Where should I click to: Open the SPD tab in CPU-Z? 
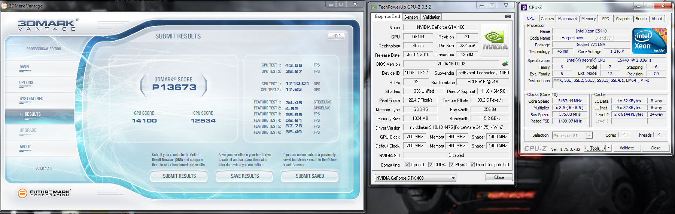605,19
